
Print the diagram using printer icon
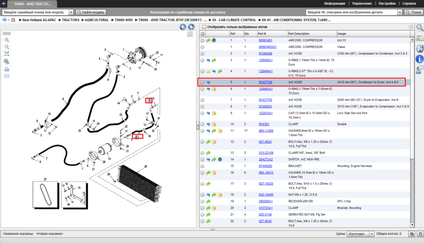7,69
